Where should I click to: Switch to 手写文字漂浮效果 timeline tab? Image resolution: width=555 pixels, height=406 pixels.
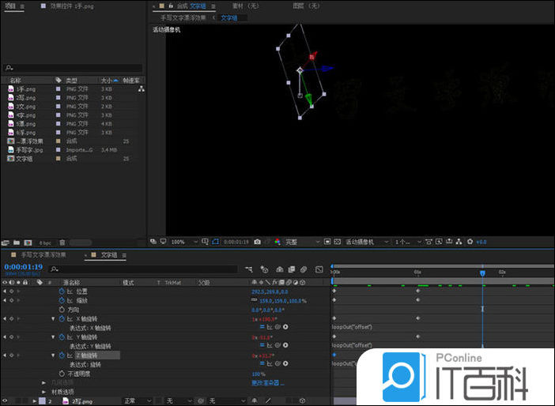pos(43,255)
